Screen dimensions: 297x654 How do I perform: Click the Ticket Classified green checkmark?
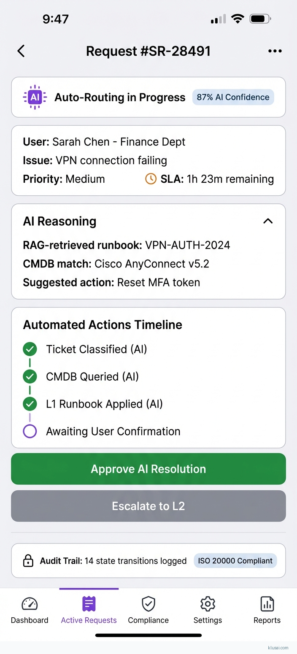(x=30, y=349)
